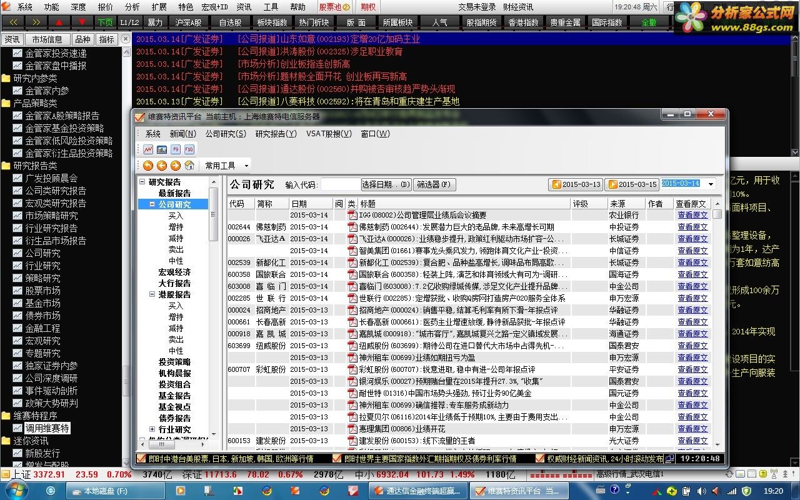The image size is (800, 500).
Task: Click 选择日期 button
Action: (386, 184)
